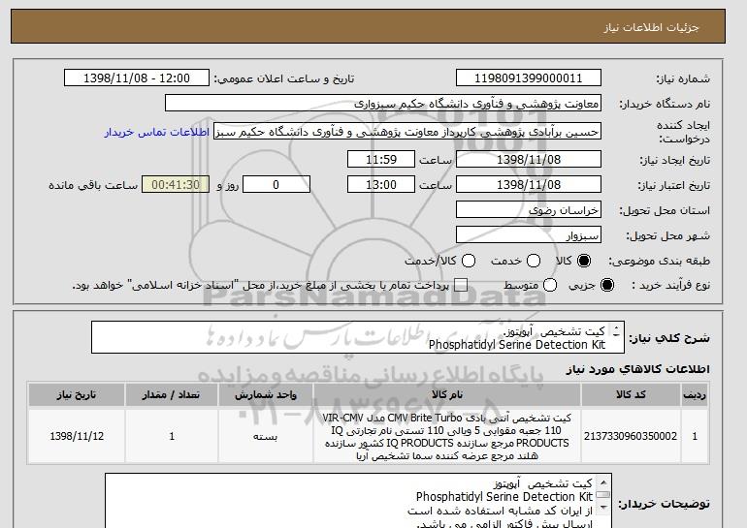Click the شماره نیاز number field
Screen dimensions: 747x528
[529, 78]
